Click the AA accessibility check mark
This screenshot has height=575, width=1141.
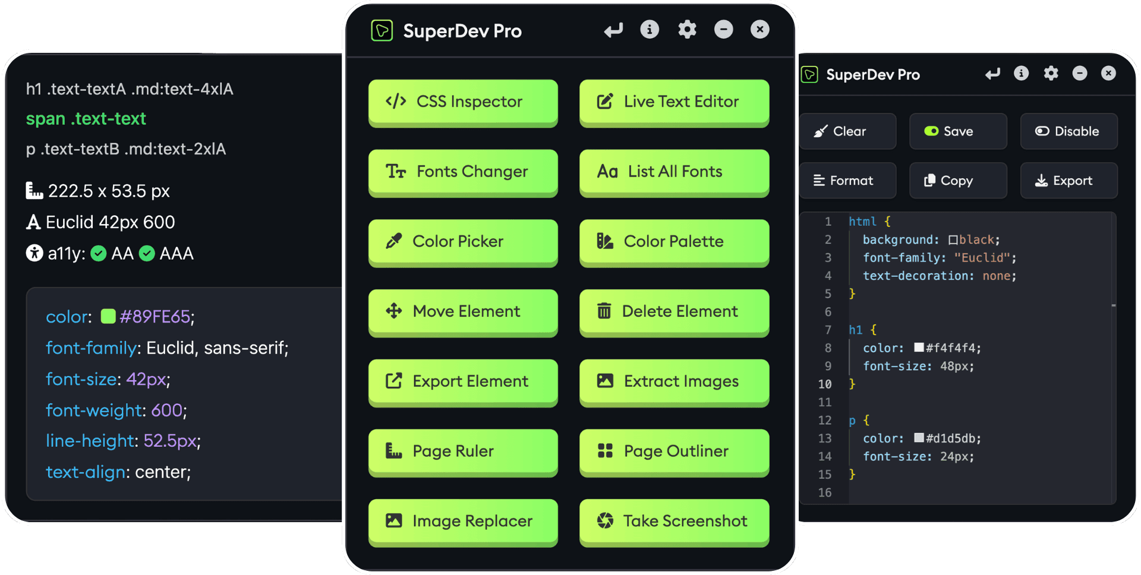tap(99, 254)
